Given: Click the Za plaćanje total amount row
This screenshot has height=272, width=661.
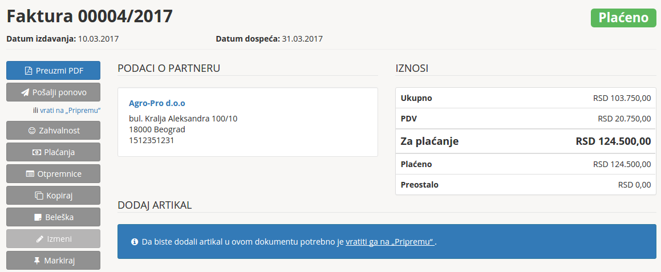Looking at the screenshot, I should coord(525,141).
